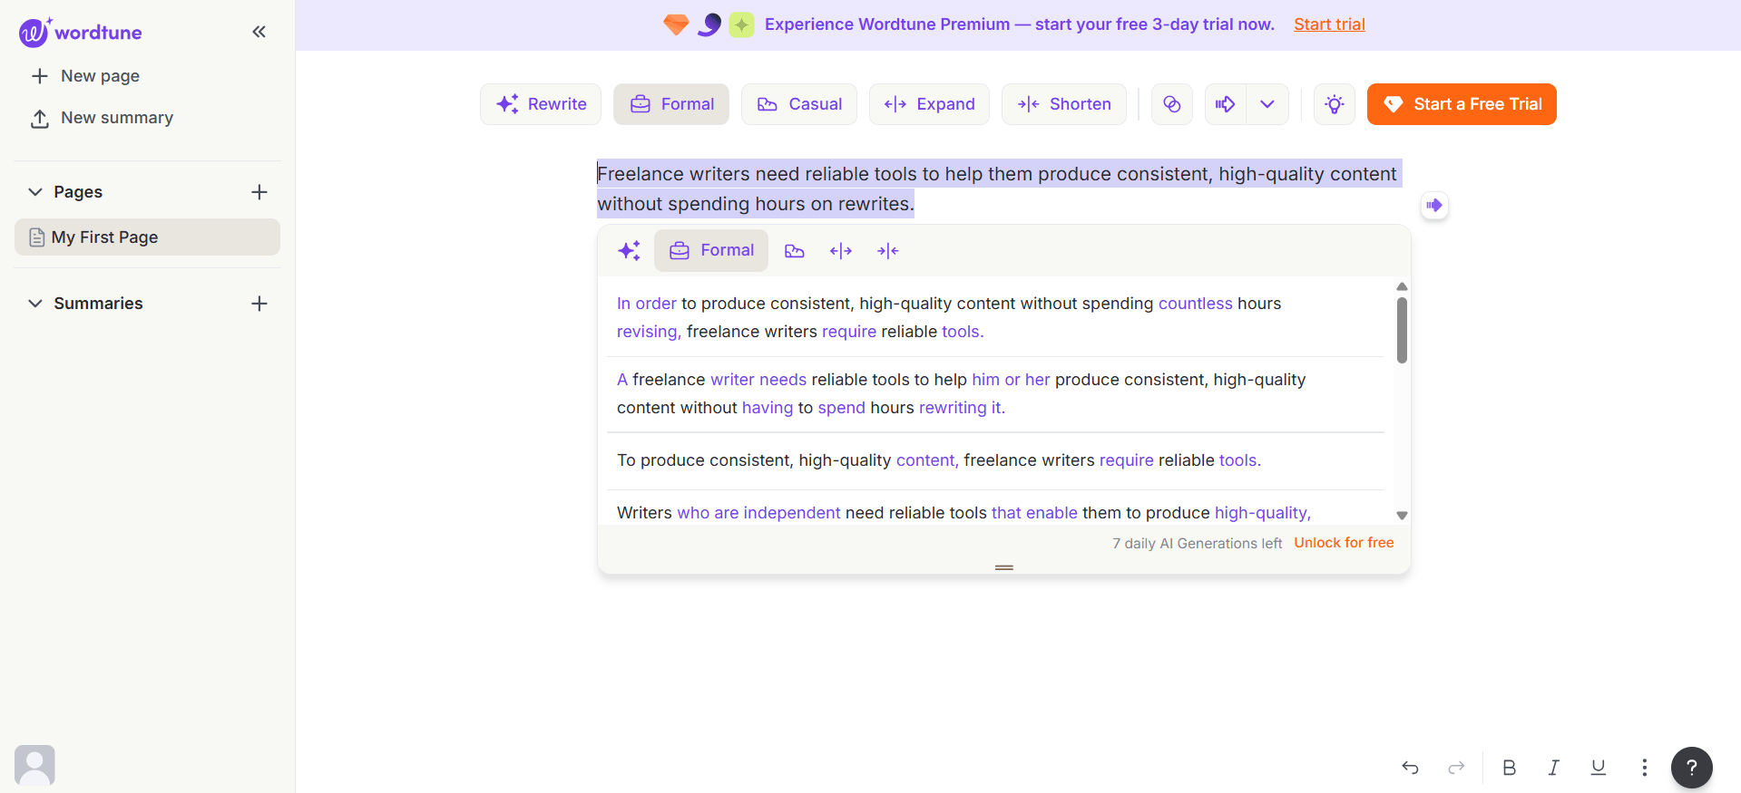Select the Formal tab in suggestions panel
Viewport: 1741px width, 793px height.
pos(711,251)
